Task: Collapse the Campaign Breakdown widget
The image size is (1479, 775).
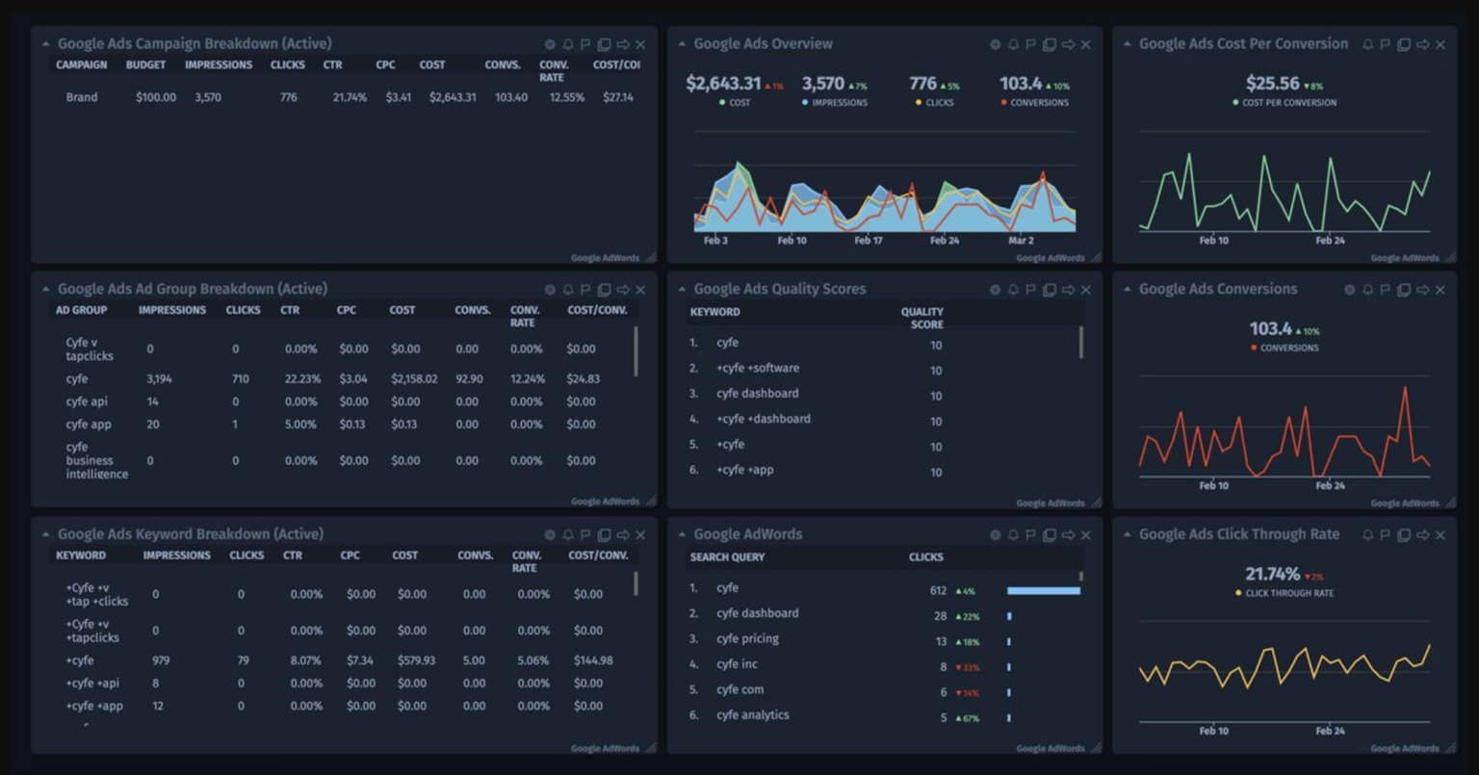Action: click(43, 44)
